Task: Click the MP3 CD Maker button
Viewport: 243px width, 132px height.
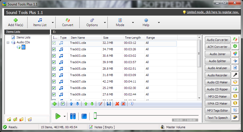Action: [218, 96]
